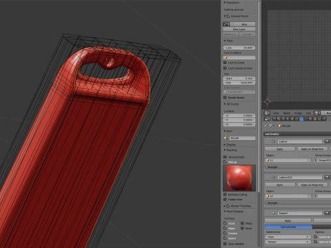
Task: Enable Show Weights checkbox
Action: point(225,244)
